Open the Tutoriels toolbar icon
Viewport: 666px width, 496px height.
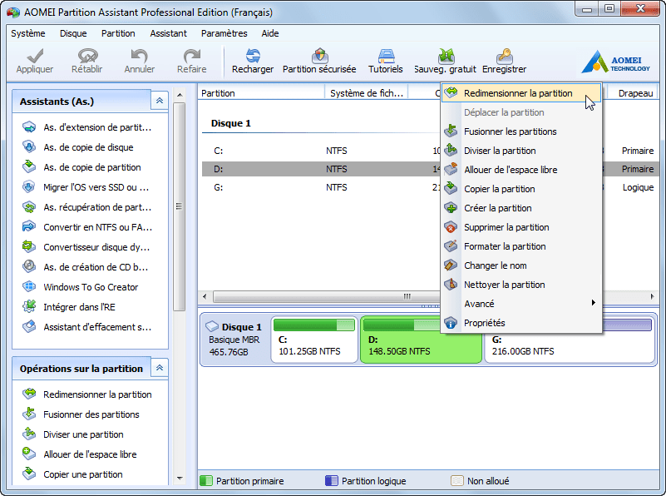[386, 56]
